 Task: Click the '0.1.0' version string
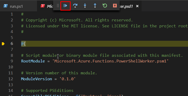coord(68,79)
